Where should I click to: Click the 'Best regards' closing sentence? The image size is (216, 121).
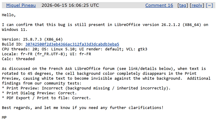tap(83, 108)
